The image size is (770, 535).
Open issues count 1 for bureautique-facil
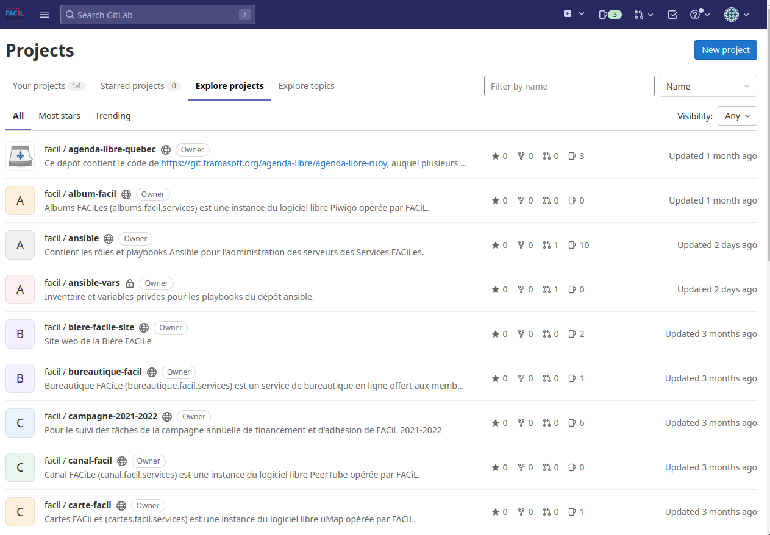[x=576, y=378]
